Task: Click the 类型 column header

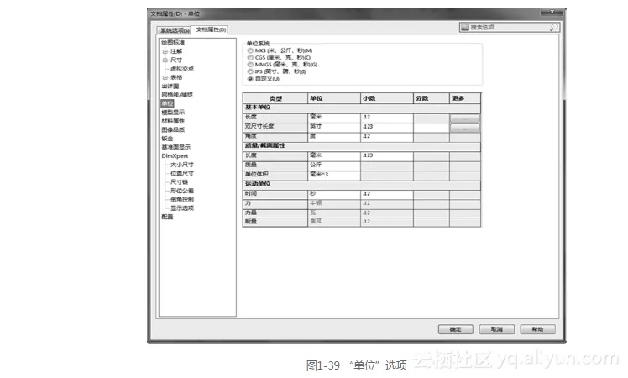Action: click(x=275, y=98)
